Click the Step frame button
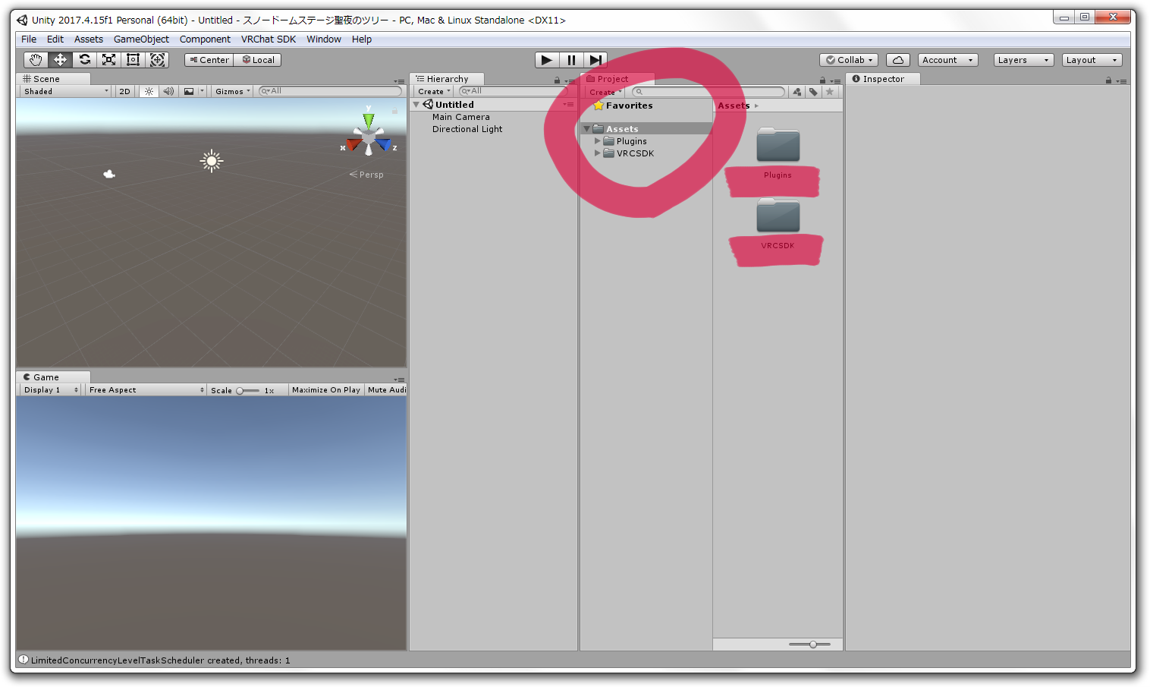The height and width of the screenshot is (687, 1150). 595,60
